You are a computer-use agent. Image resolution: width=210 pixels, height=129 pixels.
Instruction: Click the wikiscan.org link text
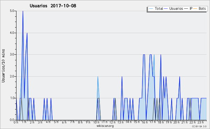pos(105,126)
